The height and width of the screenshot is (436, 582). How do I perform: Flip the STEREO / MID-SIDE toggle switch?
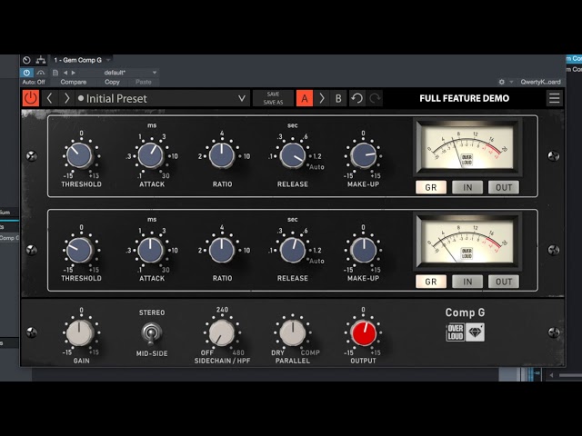point(152,332)
